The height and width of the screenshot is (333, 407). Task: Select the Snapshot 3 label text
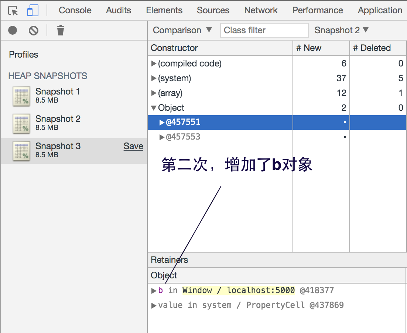58,146
